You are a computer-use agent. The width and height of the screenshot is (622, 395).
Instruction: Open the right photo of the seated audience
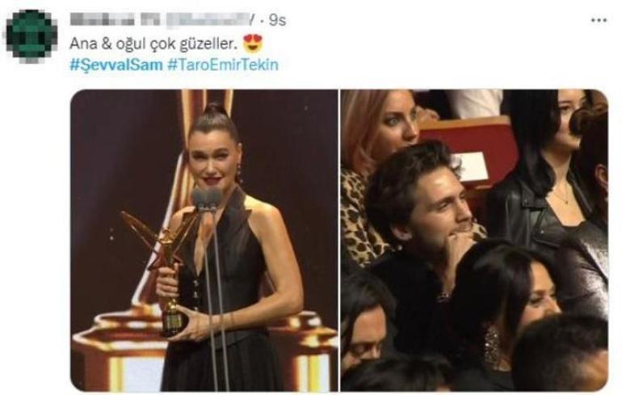[x=474, y=241]
